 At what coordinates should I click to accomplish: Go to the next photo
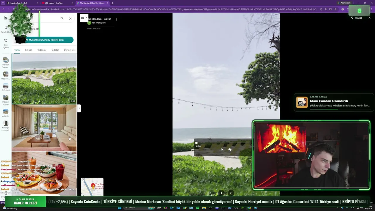(231, 193)
